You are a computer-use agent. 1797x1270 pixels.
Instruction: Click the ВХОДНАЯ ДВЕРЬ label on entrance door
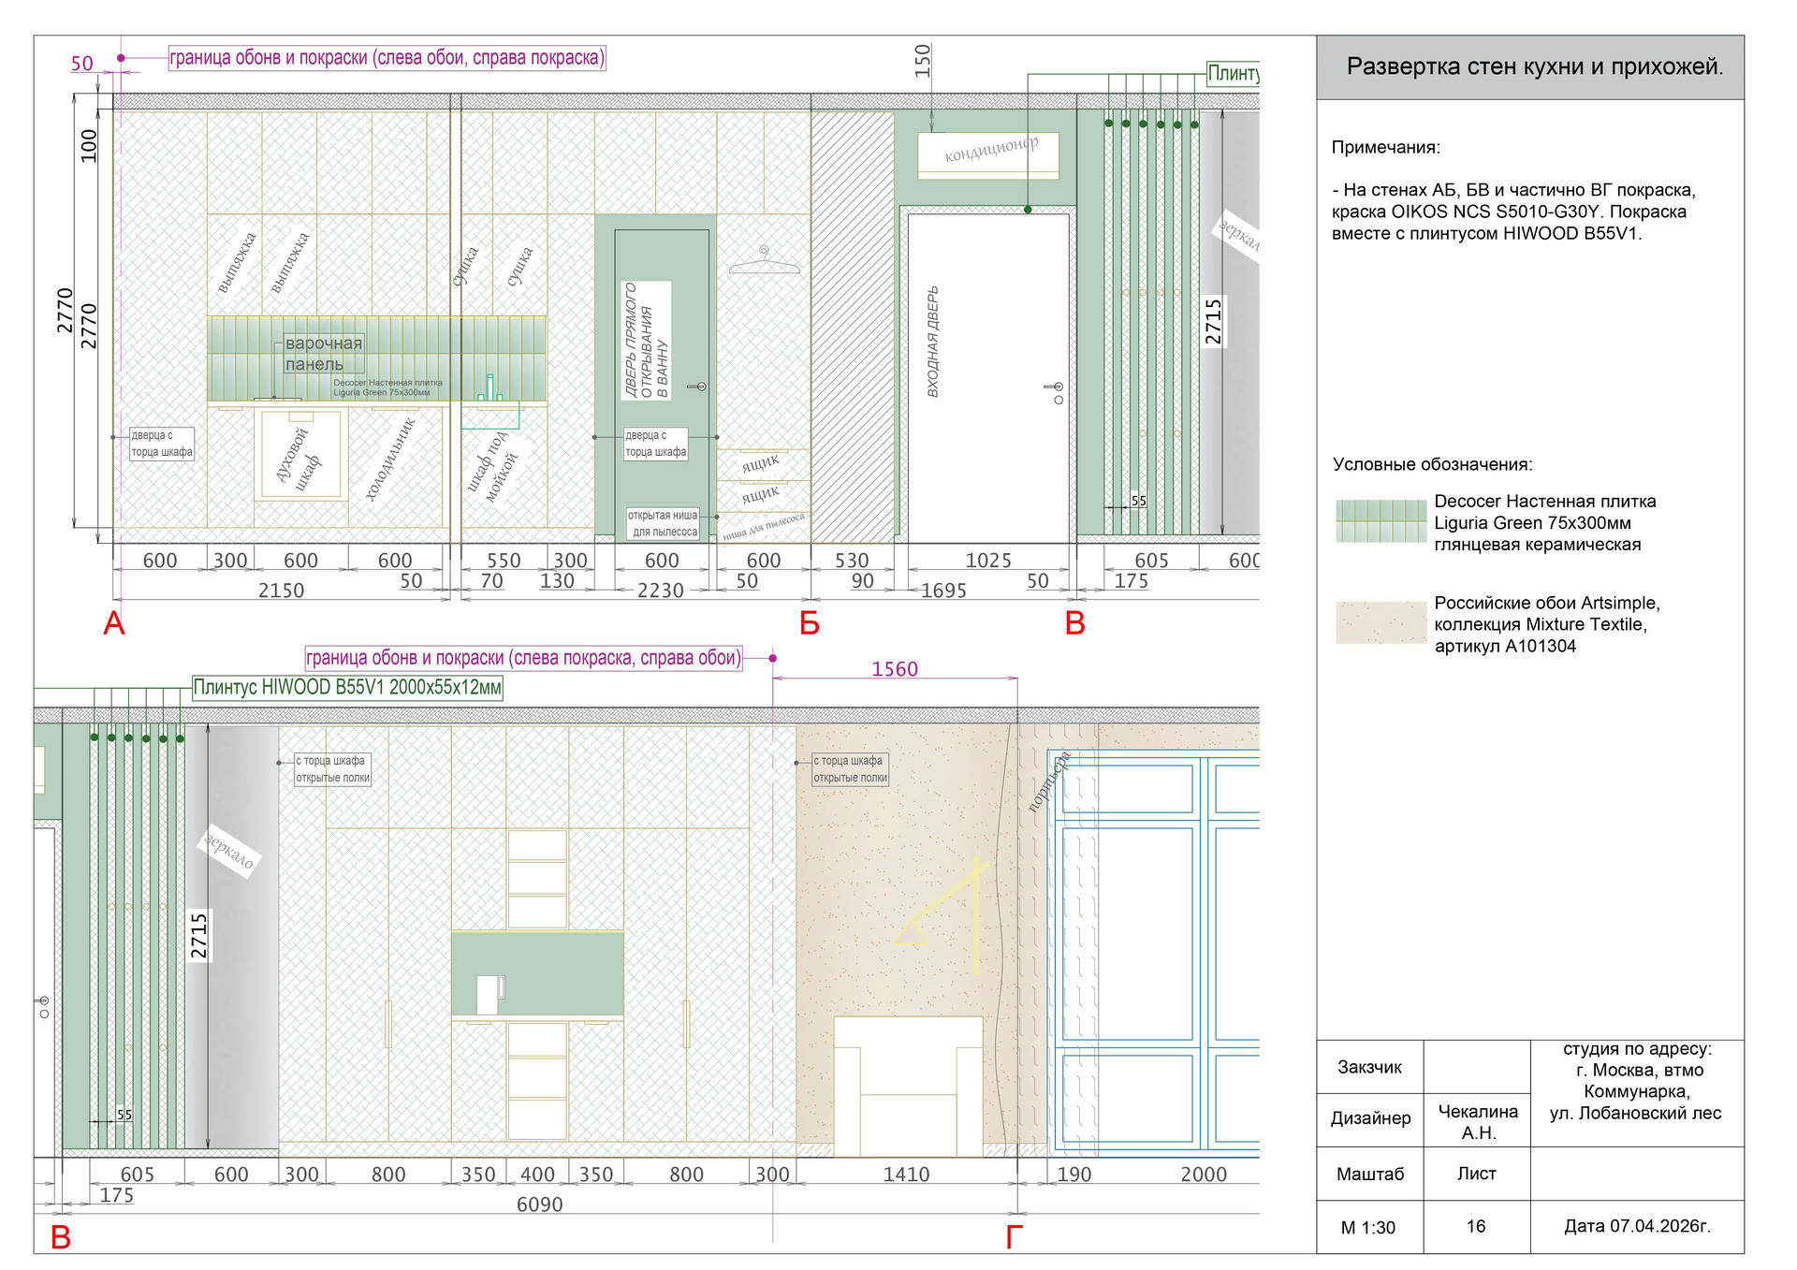(x=933, y=342)
